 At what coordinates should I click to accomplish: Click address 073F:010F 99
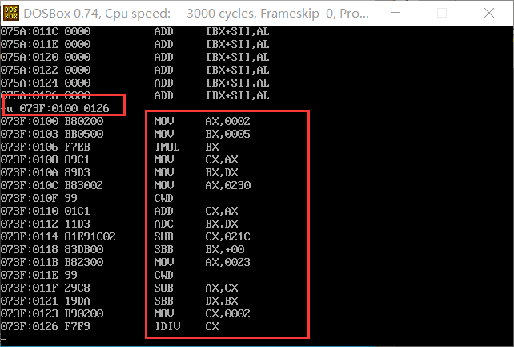click(38, 198)
